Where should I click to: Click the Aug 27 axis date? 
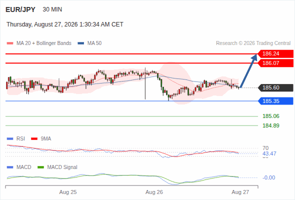click(x=240, y=192)
